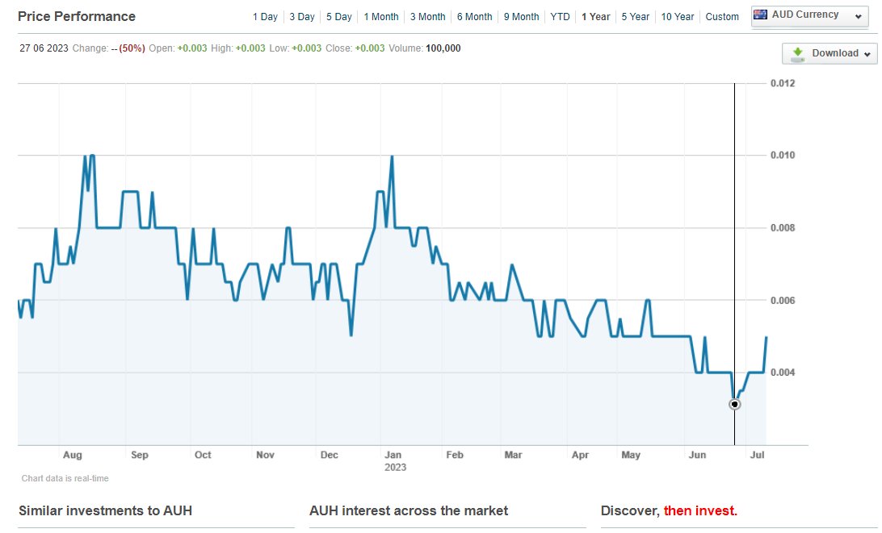
Task: Click the 'May' x-axis label
Action: click(x=631, y=455)
